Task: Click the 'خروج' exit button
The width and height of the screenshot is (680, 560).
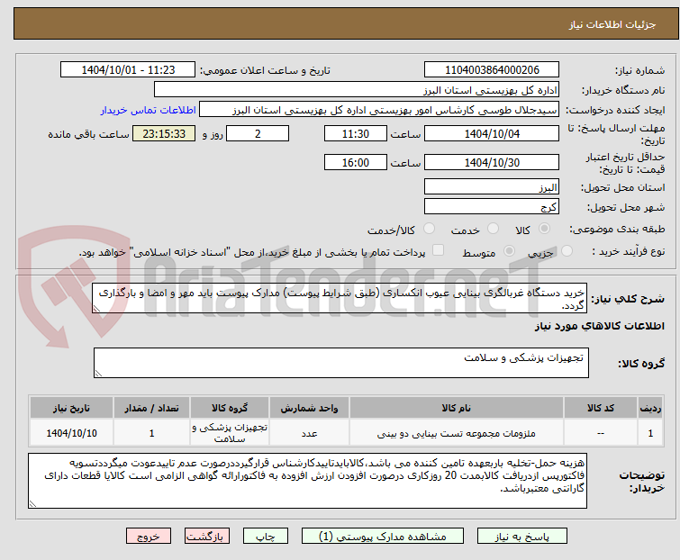Action: click(x=149, y=537)
